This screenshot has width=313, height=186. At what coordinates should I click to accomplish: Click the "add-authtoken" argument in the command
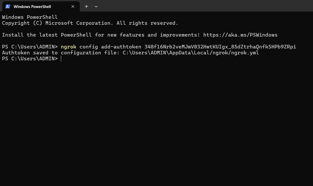121,47
